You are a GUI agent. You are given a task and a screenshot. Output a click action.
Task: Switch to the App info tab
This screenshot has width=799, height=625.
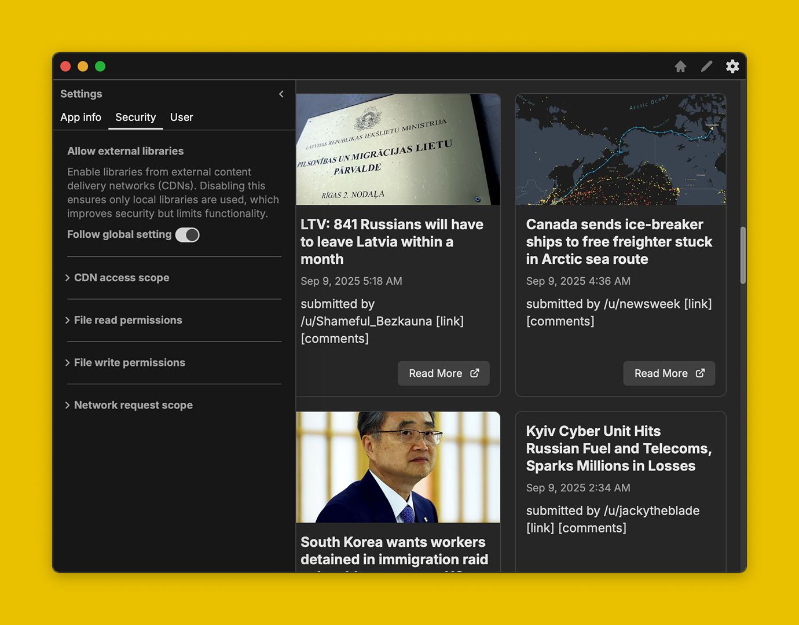point(80,117)
